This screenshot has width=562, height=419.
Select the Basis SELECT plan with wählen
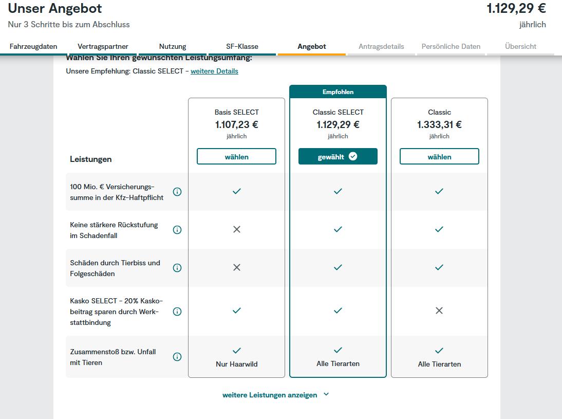pyautogui.click(x=236, y=157)
